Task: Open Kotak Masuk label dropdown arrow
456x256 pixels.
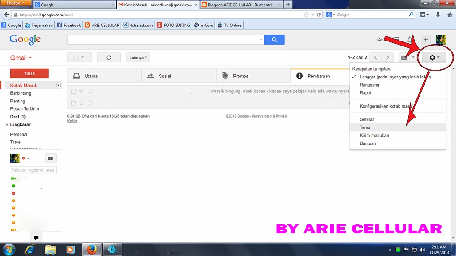Action: [58, 85]
